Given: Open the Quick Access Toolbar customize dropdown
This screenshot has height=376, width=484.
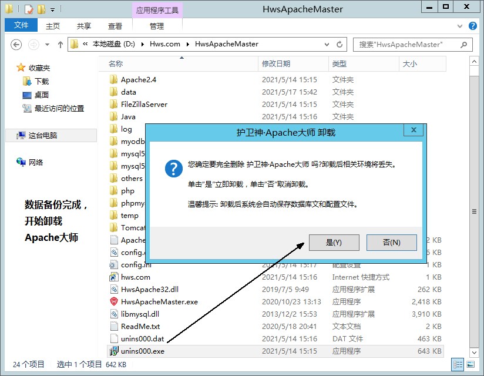Looking at the screenshot, I should [53, 10].
